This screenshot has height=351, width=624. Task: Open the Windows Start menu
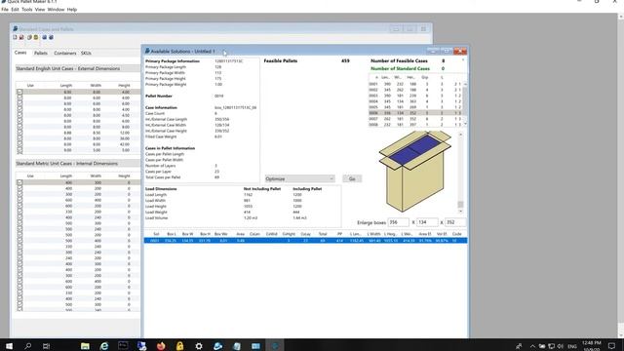(9, 346)
